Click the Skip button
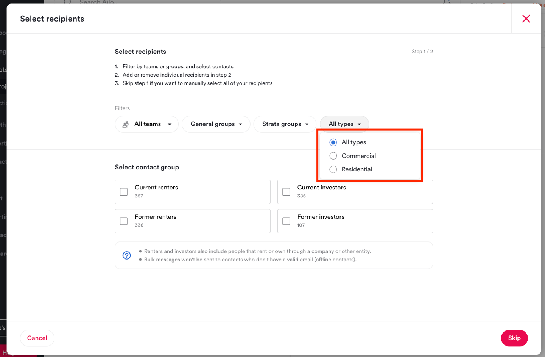 514,338
